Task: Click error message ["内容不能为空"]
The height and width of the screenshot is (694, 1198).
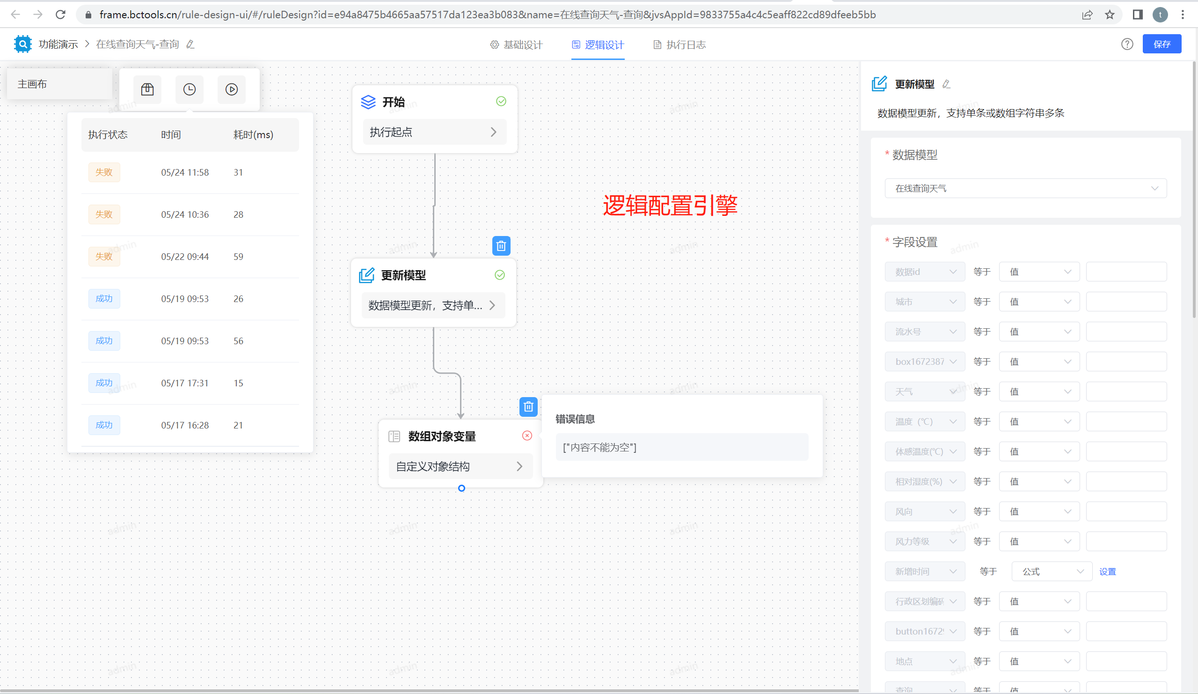Action: click(682, 447)
